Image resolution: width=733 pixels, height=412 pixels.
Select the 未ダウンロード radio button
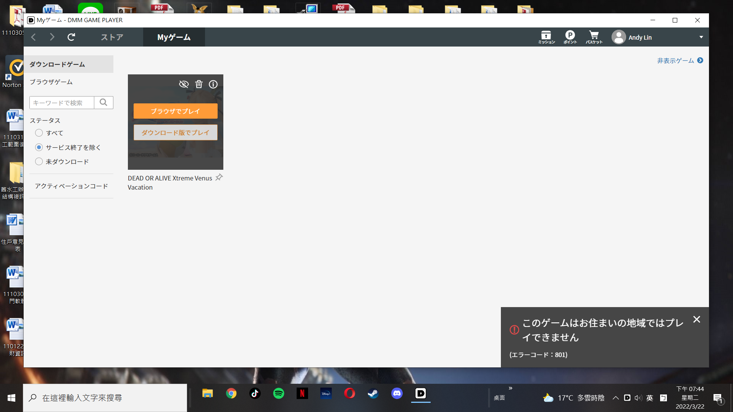tap(39, 161)
